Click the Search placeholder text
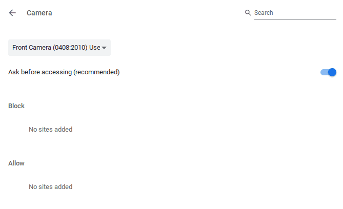This screenshot has height=209, width=343. pos(264,13)
